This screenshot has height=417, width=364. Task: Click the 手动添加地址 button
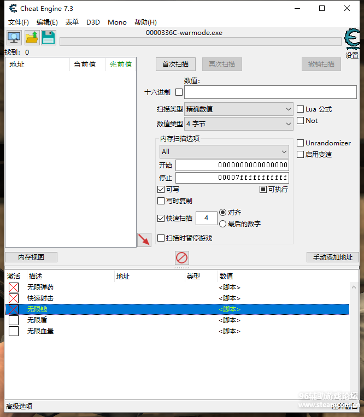(332, 257)
